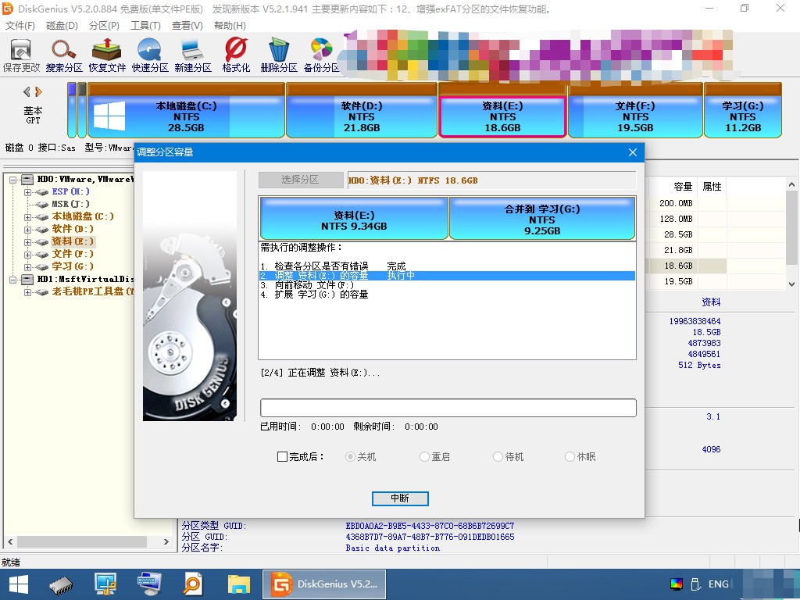800x600 pixels.
Task: Select the 学习(G:) partition block in disk map
Action: click(x=743, y=111)
